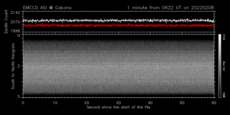Click the N label at the keogram top
Screen dimensions: 230x115
pyautogui.click(x=19, y=36)
